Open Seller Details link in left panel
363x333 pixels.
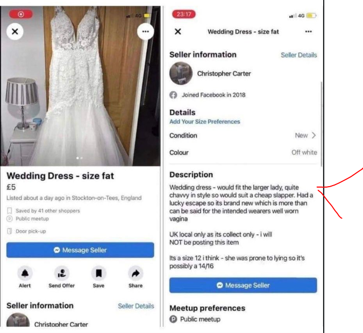pyautogui.click(x=136, y=306)
